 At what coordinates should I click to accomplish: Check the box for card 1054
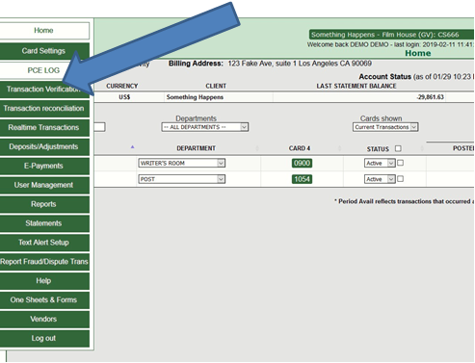click(400, 179)
